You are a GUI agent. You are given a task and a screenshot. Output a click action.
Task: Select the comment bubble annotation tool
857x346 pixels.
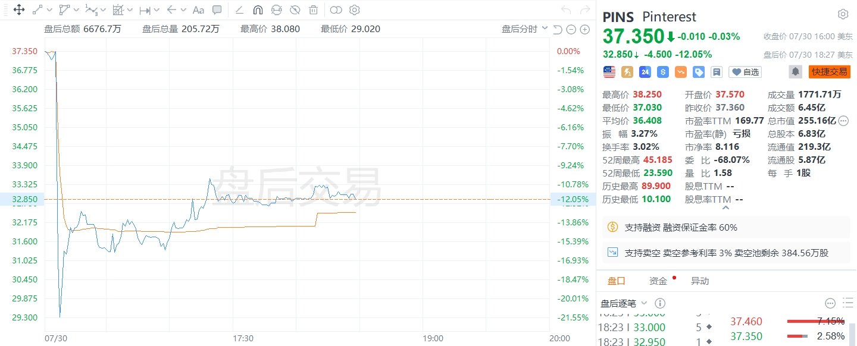click(x=217, y=10)
